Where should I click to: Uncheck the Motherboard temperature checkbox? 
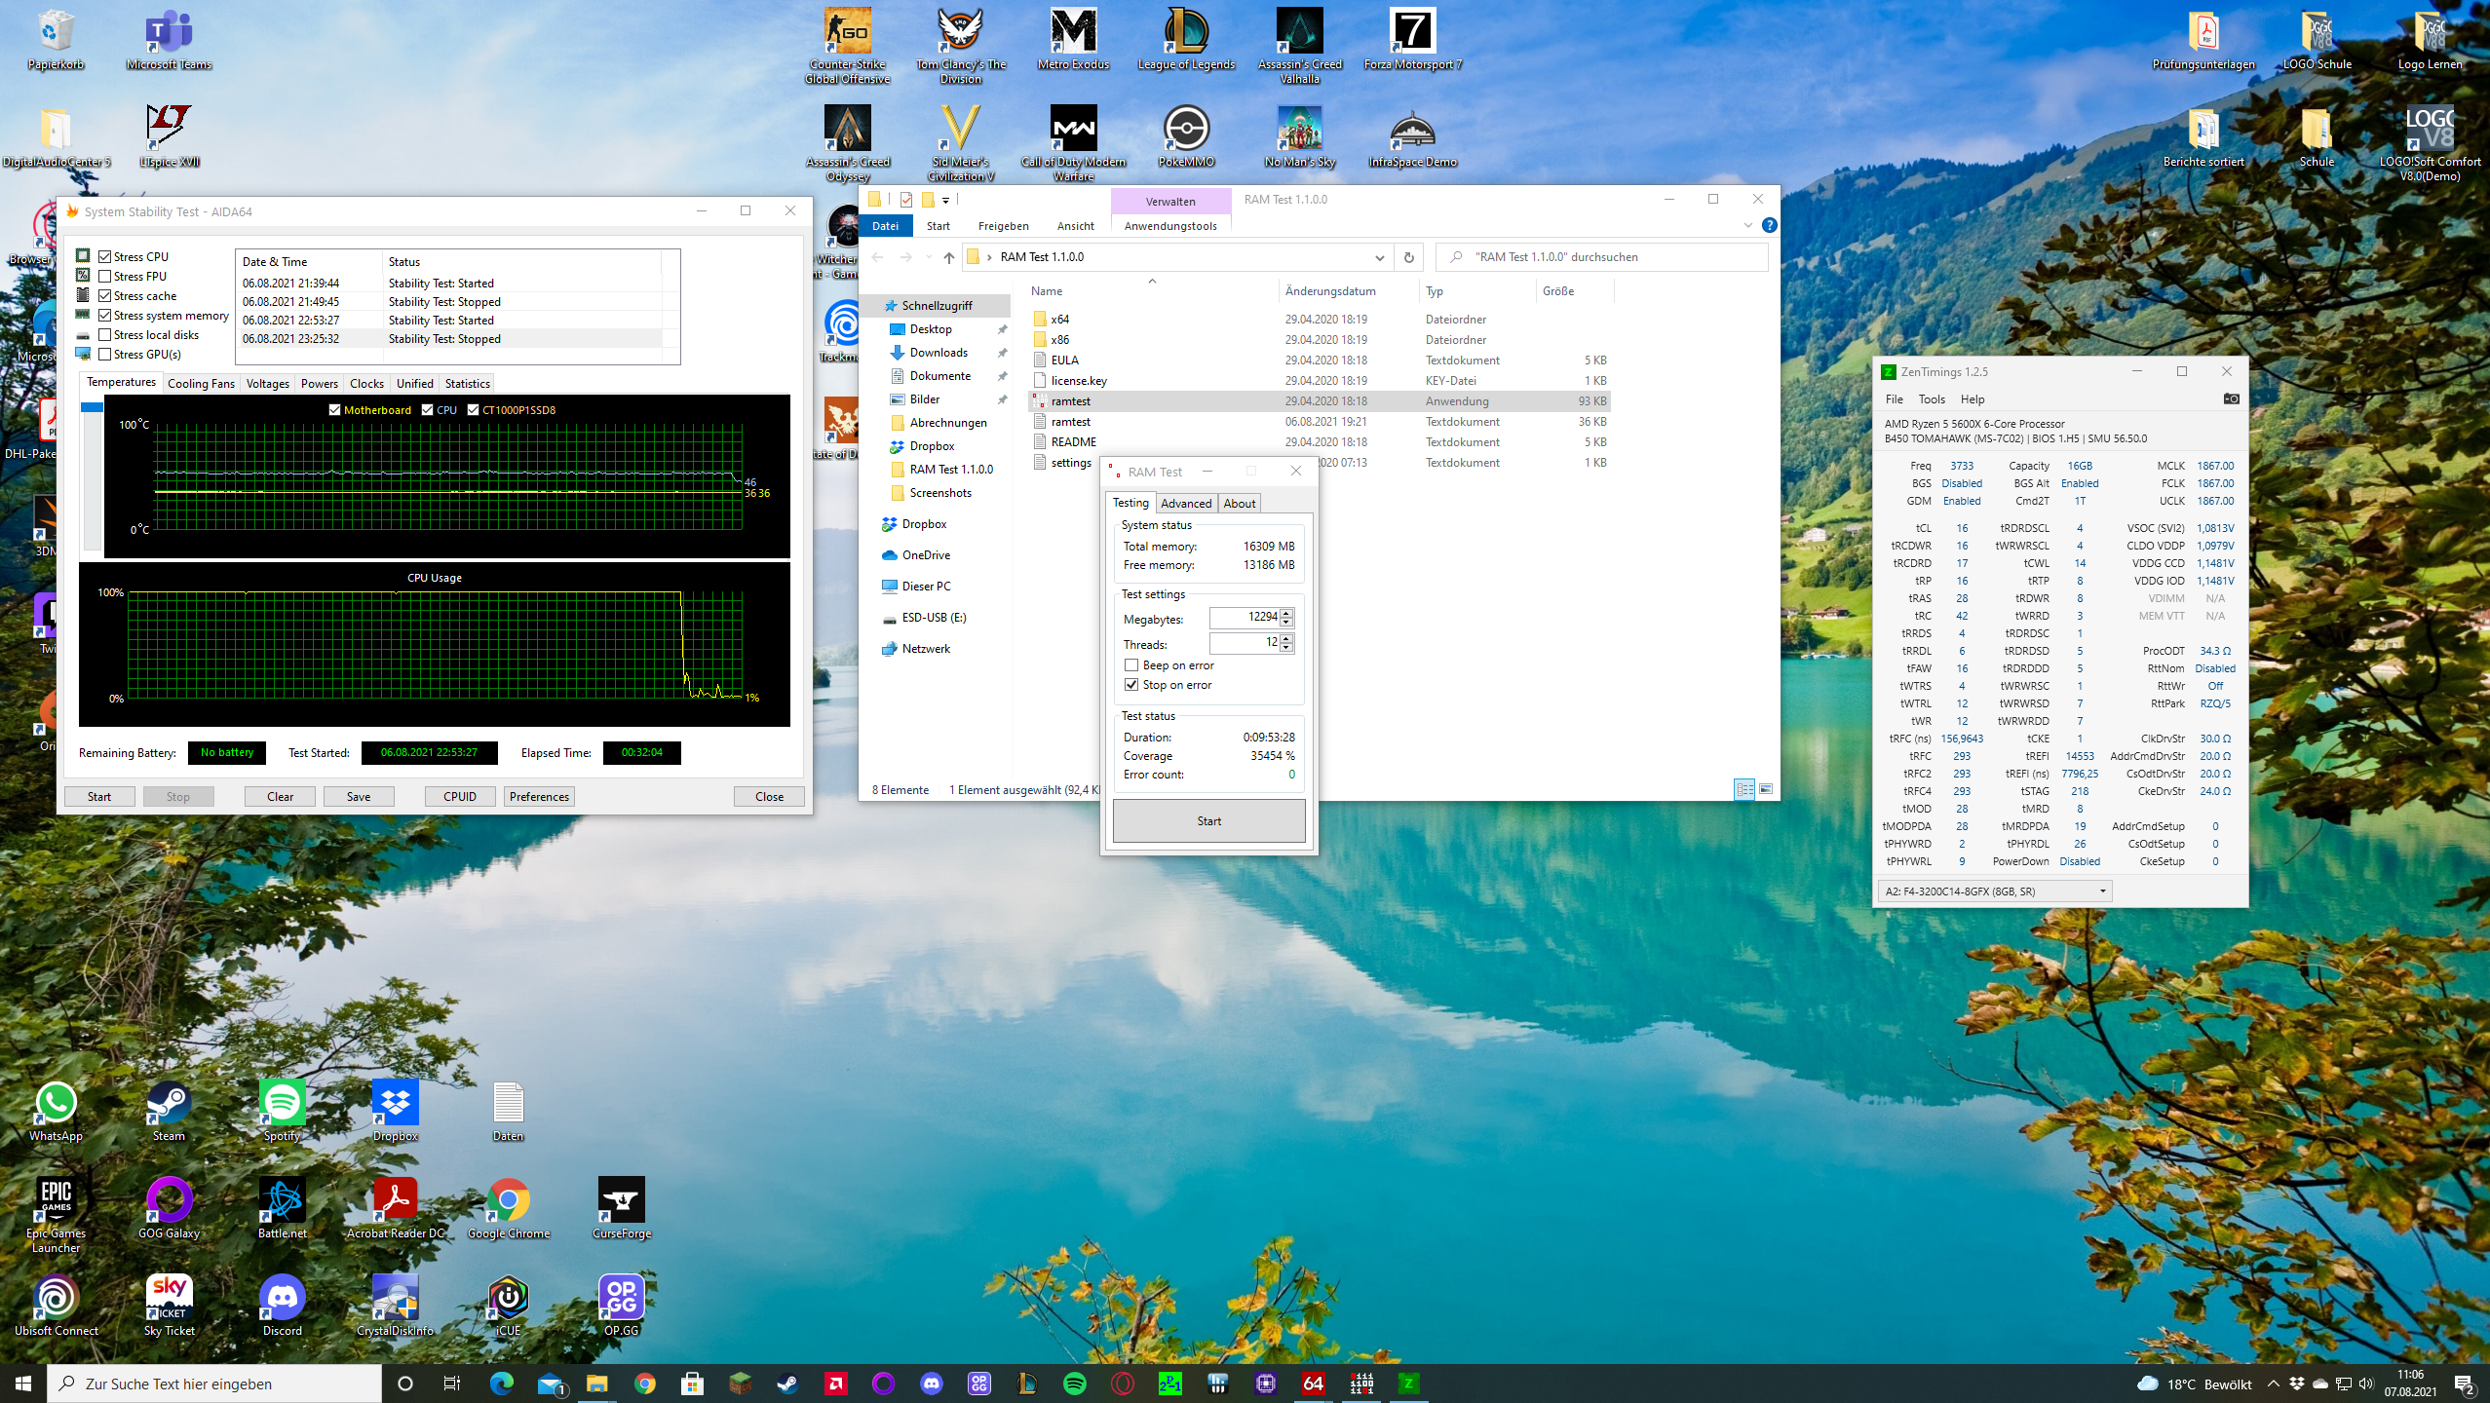(x=334, y=410)
